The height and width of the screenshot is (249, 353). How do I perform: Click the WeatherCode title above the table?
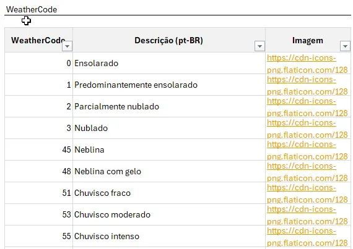point(32,9)
